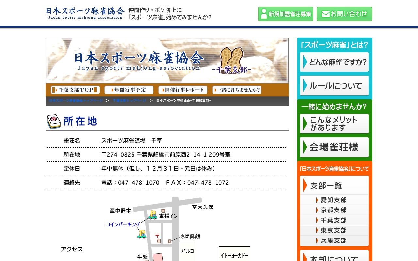418x261 pixels.
Task: Click the red arrow icon before 支部一覧
Action: click(x=305, y=185)
